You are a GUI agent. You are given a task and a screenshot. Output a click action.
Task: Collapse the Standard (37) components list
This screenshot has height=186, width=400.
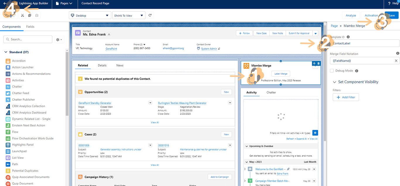[6, 52]
